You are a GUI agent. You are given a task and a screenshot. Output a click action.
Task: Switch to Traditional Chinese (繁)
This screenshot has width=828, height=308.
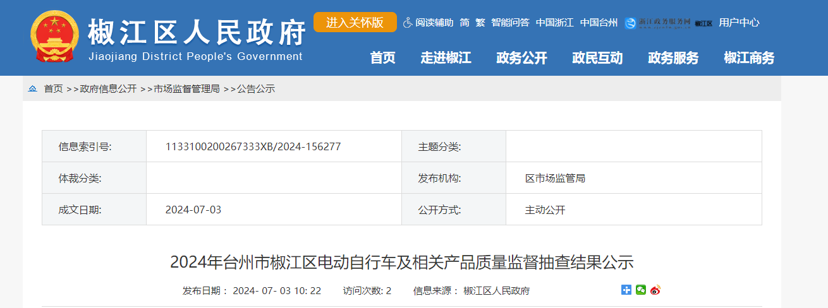click(480, 23)
